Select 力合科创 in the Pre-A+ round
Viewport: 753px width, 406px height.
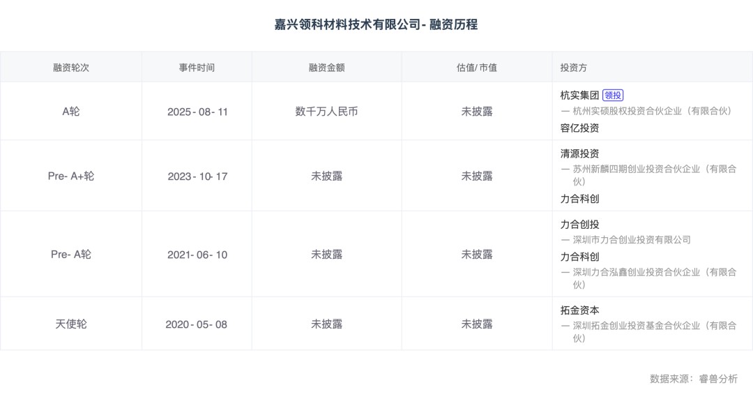tap(579, 199)
